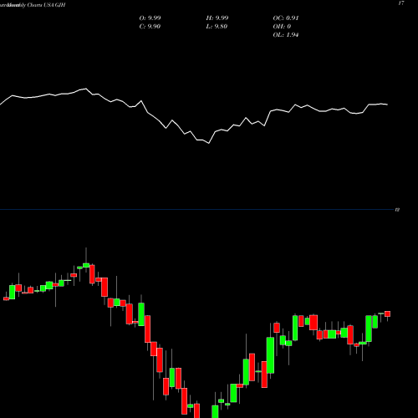The image size is (418, 418).
Task: Click the 'Charts USA GIH' chart title
Action: coord(46,5)
